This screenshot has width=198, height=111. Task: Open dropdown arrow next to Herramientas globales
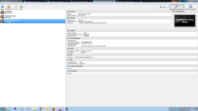[x=197, y=7]
